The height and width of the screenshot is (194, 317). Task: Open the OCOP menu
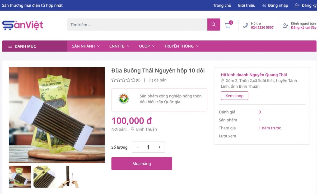(144, 46)
